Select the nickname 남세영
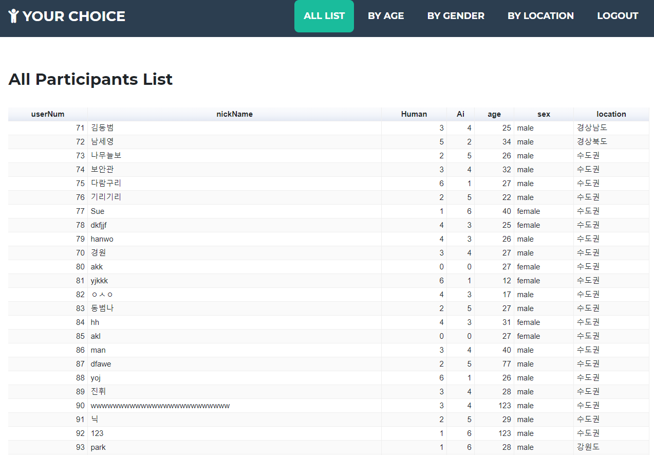Image resolution: width=654 pixels, height=455 pixels. point(102,142)
